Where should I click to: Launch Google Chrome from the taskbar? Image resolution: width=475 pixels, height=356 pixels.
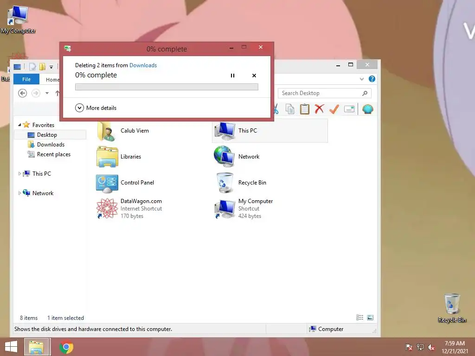click(x=66, y=347)
